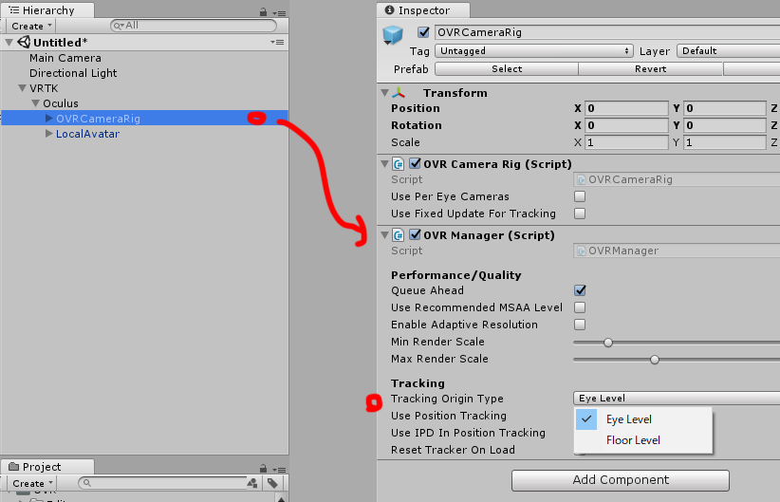The width and height of the screenshot is (780, 502).
Task: Click the OVR Manager script icon
Action: 398,234
